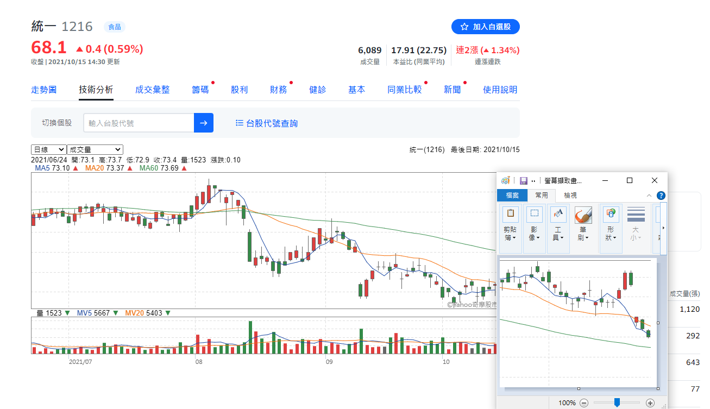Viewport: 710px width, 409px height.
Task: Click the Paint save (floppy disk) icon
Action: pos(524,180)
